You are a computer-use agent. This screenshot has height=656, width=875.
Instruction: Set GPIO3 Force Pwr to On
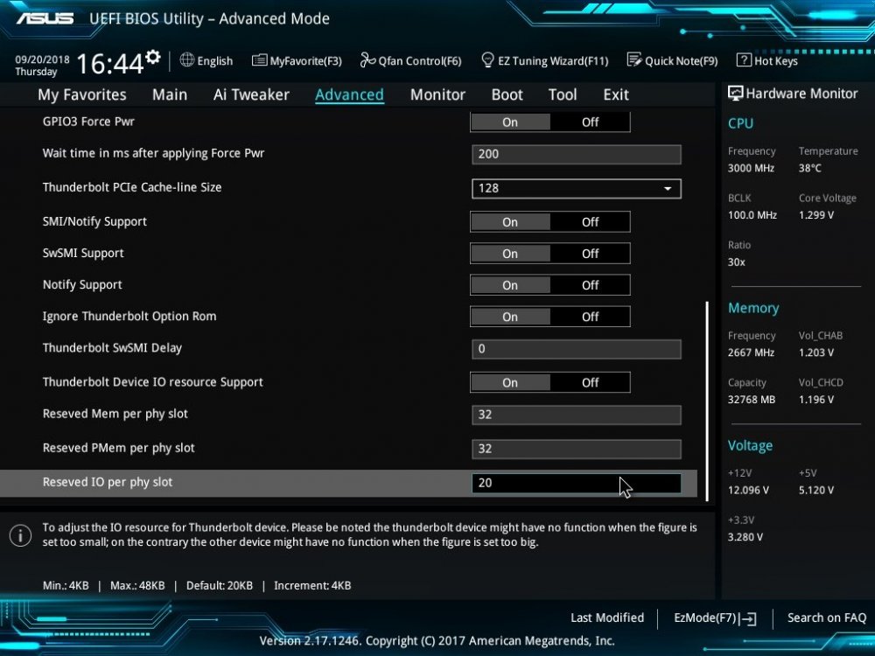tap(510, 122)
